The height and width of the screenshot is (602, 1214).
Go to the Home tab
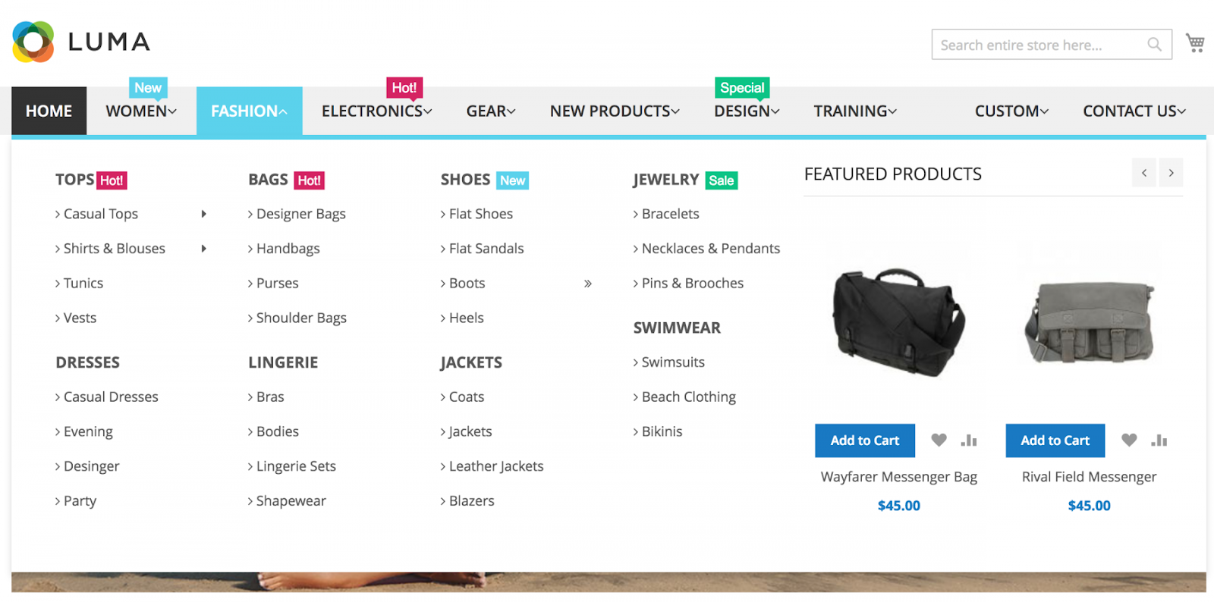[x=49, y=111]
